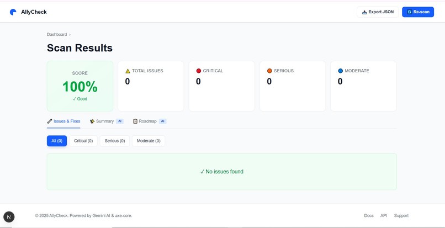Click the 100% score value
Viewport: 445px width, 228px height.
(80, 87)
